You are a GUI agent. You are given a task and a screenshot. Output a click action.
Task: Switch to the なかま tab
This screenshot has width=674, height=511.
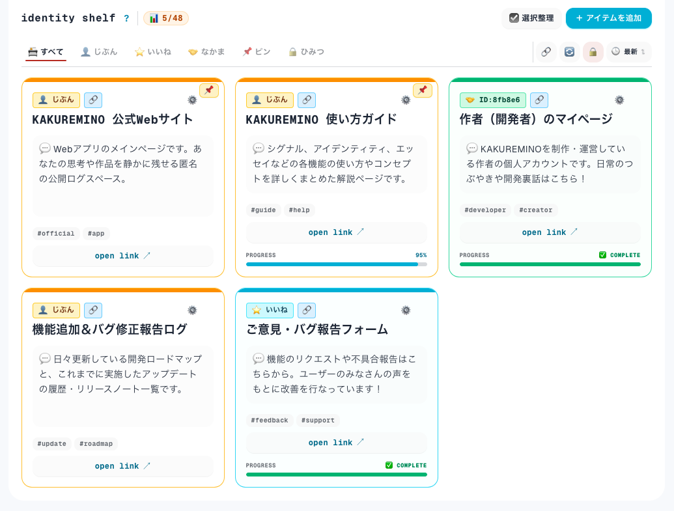click(x=206, y=52)
